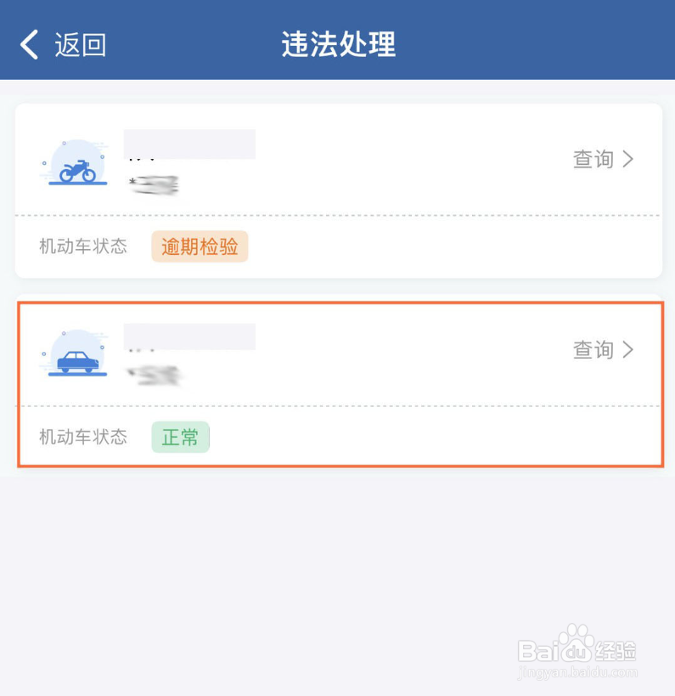
Task: Click the jingyan.baidu.com watermark text
Action: pyautogui.click(x=578, y=673)
